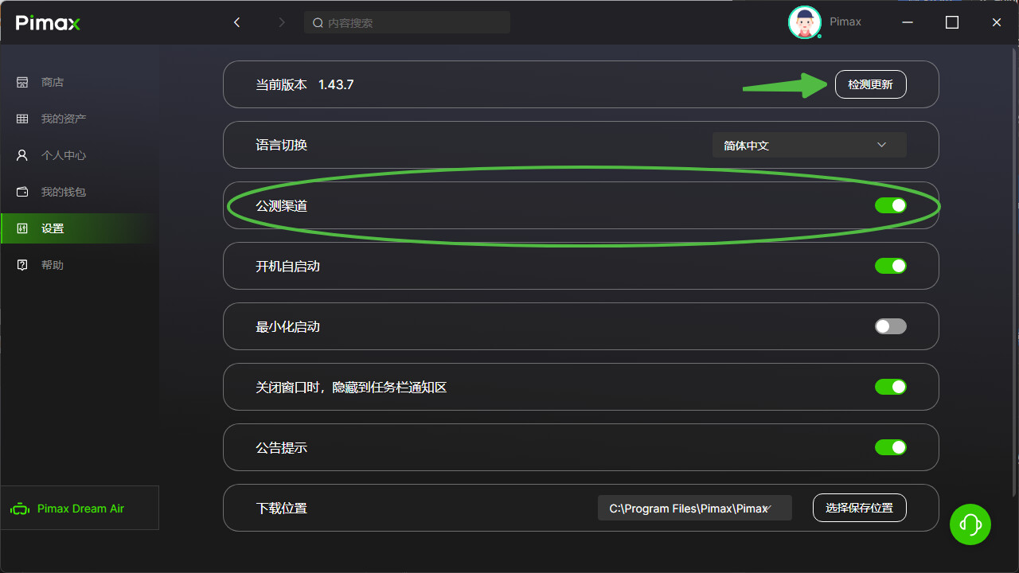The image size is (1019, 573).
Task: Open customer support headset chat button
Action: [x=970, y=524]
